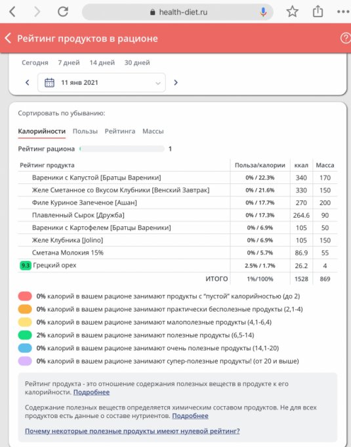Screen dimensions: 351x447
Task: Sort by Пользы
Action: click(x=85, y=131)
